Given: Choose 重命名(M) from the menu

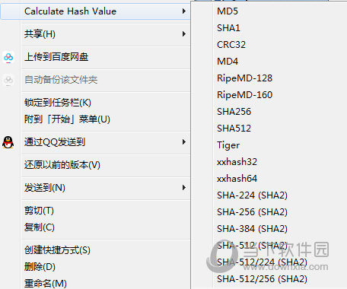Looking at the screenshot, I should click(95, 283).
